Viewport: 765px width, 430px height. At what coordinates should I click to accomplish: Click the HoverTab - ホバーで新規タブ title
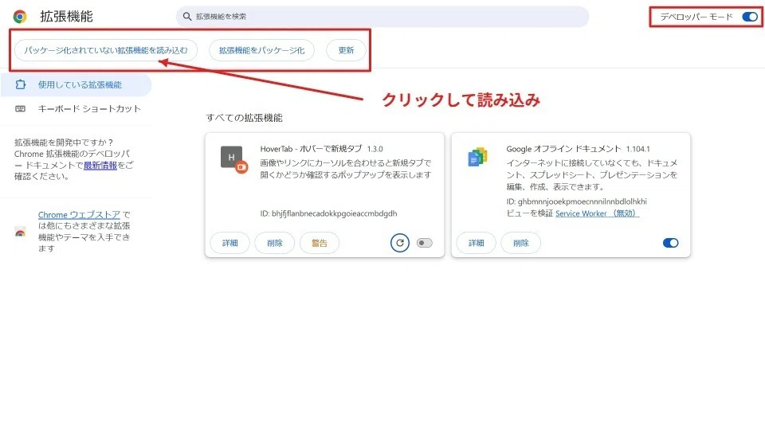pos(312,149)
